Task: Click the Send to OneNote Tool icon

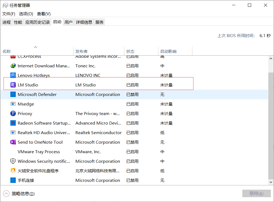Action: (13, 142)
